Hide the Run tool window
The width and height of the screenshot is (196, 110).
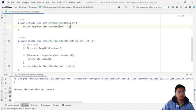[x=191, y=75]
